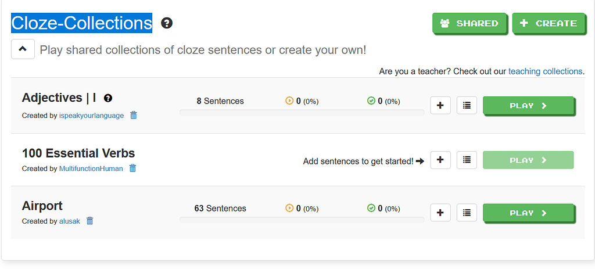
Task: Collapse the Cloze-Collections section with chevron
Action: (23, 49)
